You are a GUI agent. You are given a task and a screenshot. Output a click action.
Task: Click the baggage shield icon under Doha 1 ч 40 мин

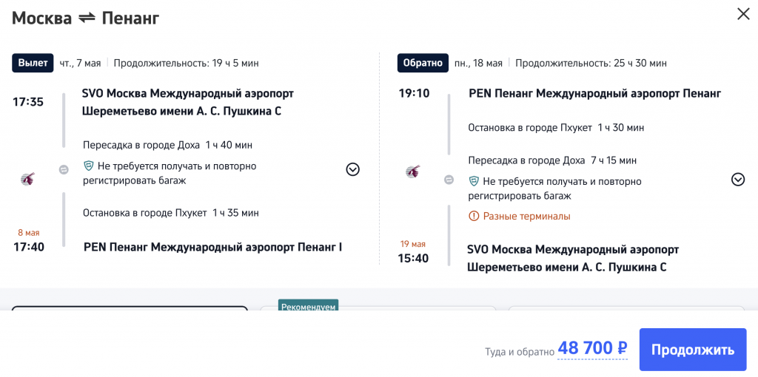[x=89, y=166]
